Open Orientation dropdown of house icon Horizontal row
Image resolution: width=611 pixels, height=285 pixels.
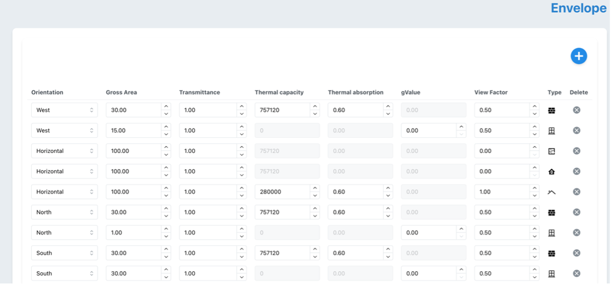coord(64,171)
